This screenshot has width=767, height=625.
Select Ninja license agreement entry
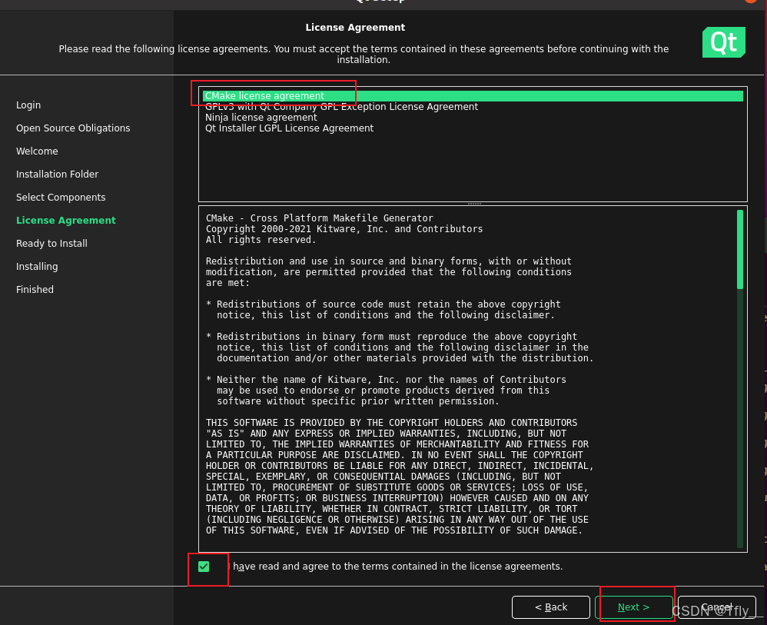point(261,118)
